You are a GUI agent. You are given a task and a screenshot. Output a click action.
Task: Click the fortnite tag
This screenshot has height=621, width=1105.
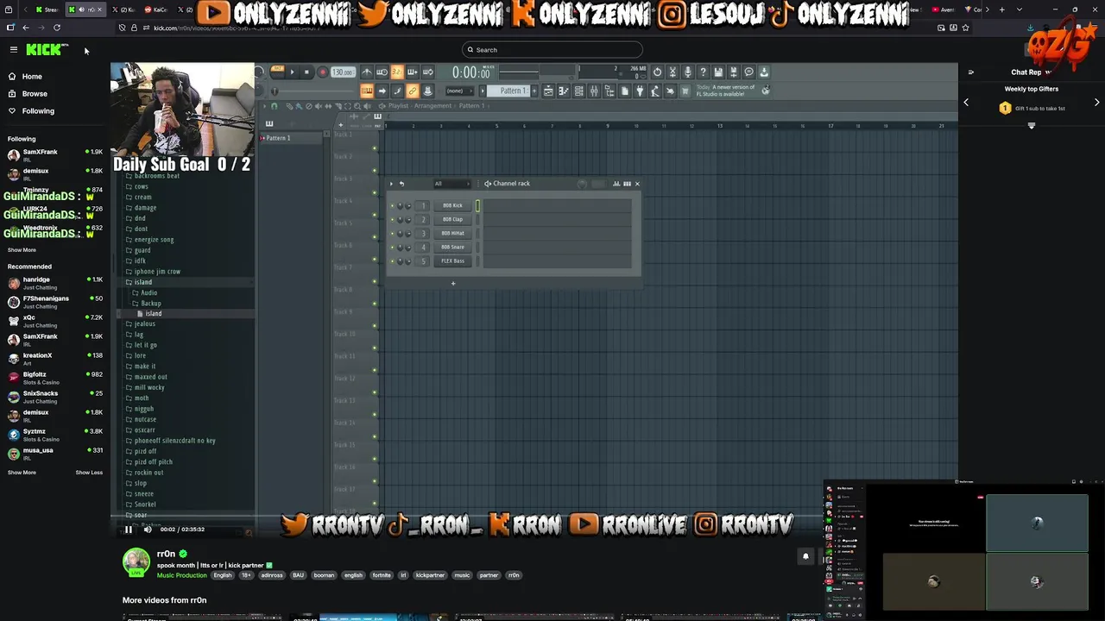[x=382, y=575]
